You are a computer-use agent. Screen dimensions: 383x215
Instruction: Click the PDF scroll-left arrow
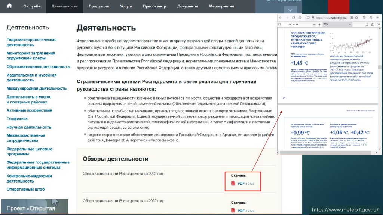(x=278, y=153)
